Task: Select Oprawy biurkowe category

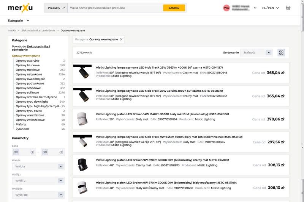Action: tap(28, 65)
